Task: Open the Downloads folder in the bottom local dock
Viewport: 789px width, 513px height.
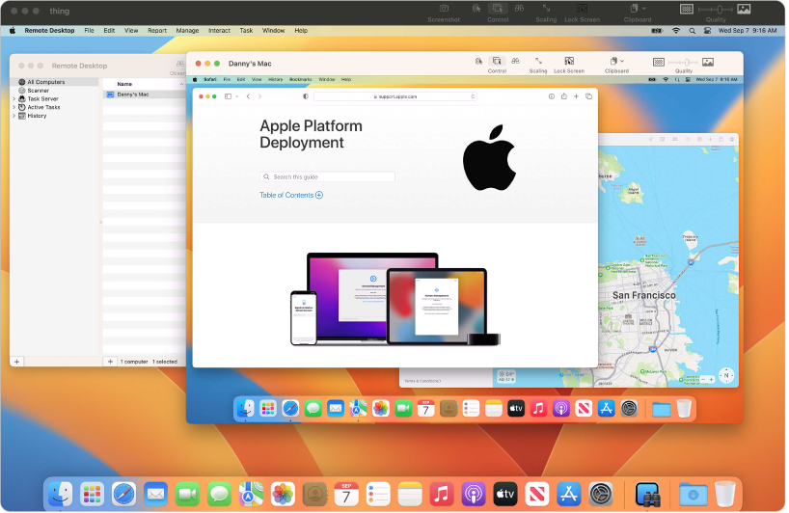Action: [693, 495]
